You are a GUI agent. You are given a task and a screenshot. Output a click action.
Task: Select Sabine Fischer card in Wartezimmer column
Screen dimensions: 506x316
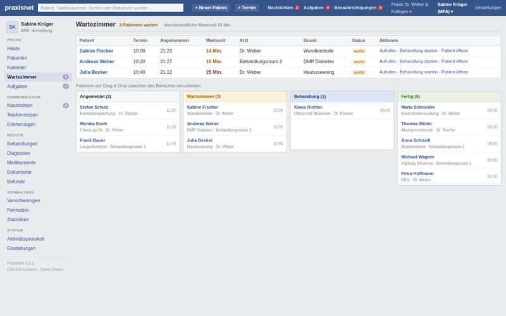(235, 110)
